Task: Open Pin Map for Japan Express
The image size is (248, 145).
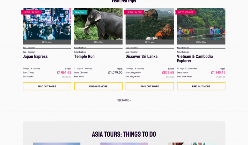Action: point(47,42)
